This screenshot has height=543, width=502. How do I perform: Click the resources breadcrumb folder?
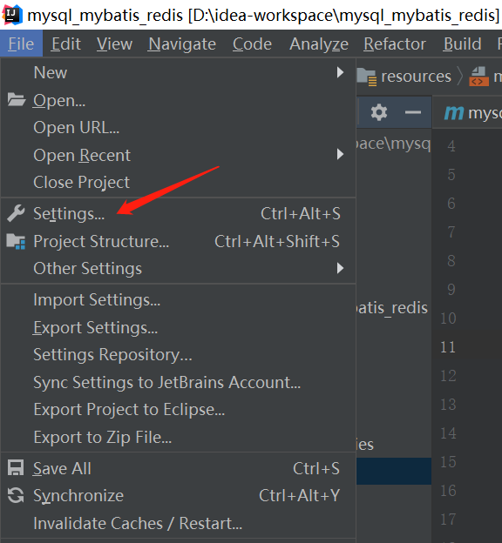[404, 77]
